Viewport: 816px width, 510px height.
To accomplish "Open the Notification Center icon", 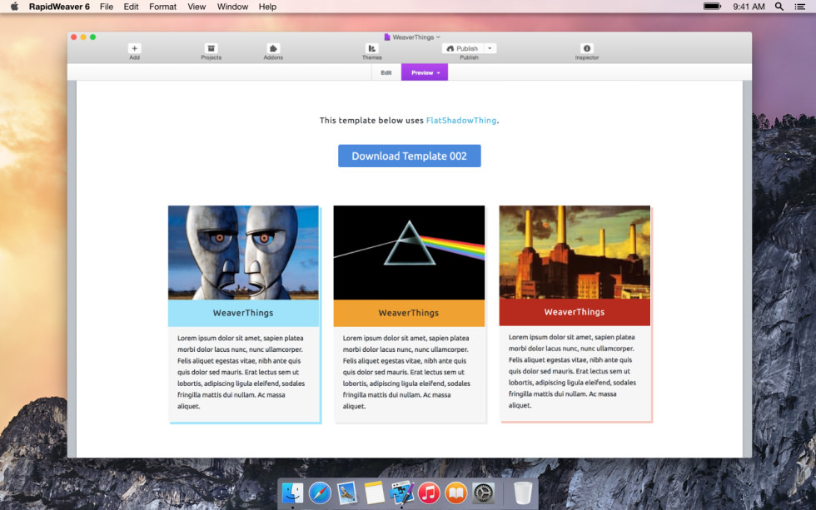I will [800, 7].
